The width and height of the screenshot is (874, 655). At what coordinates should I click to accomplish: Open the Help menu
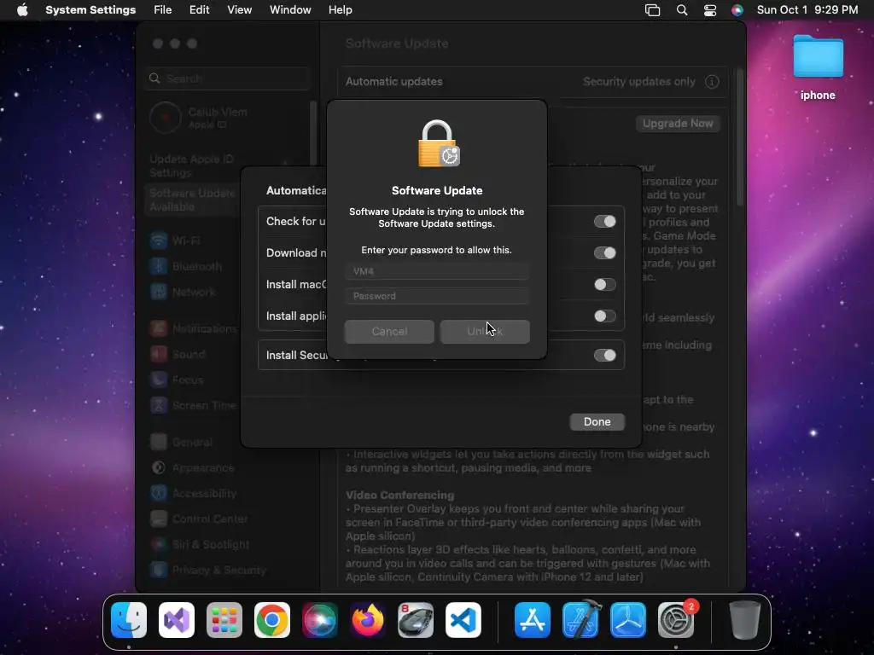pyautogui.click(x=340, y=10)
